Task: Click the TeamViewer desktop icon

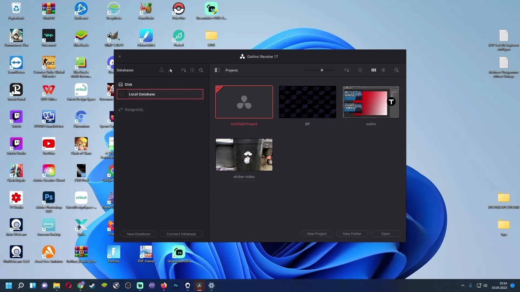Action: pyautogui.click(x=16, y=65)
